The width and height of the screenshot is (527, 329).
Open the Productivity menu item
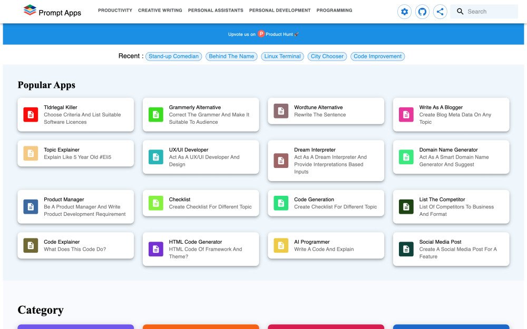115,11
